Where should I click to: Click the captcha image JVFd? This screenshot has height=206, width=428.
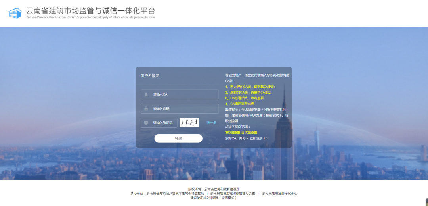pyautogui.click(x=189, y=123)
